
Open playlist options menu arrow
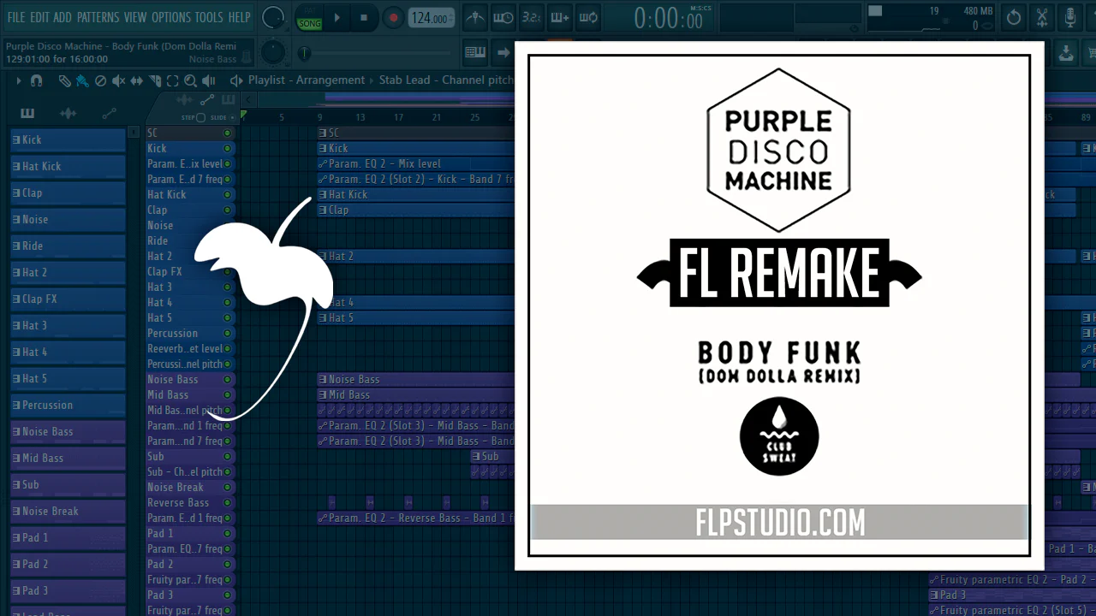click(18, 80)
